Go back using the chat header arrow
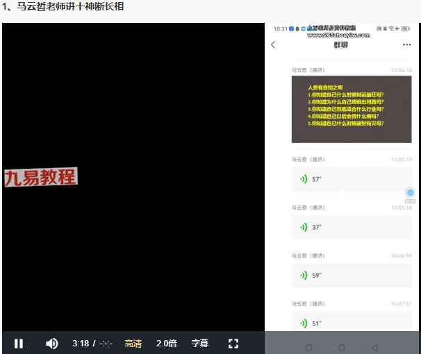 [273, 45]
